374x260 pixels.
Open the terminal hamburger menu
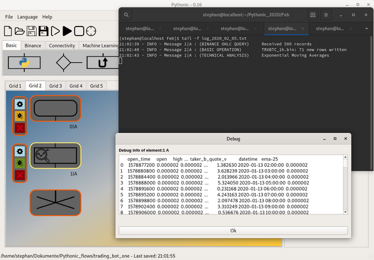[x=326, y=15]
